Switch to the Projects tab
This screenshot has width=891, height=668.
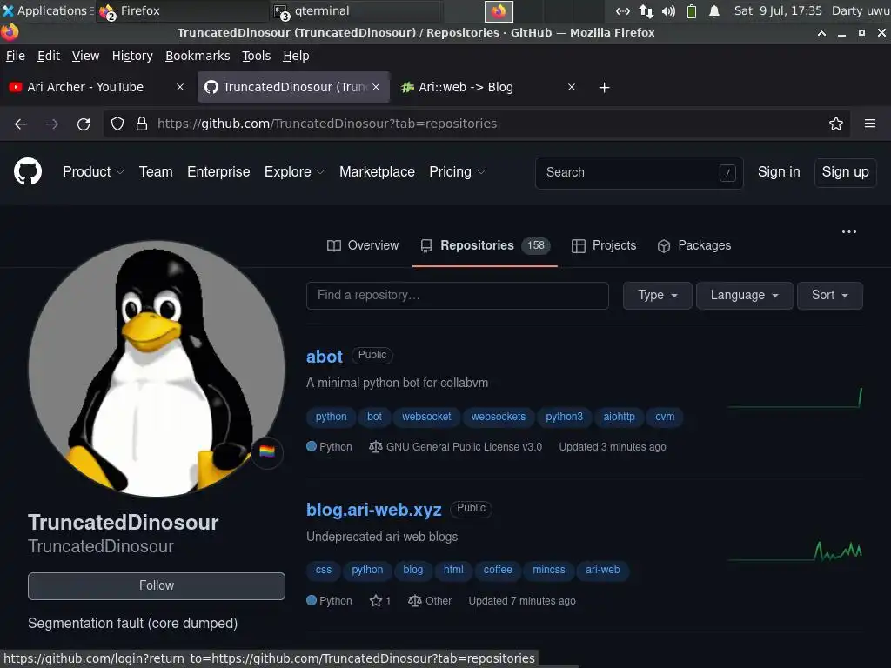coord(604,245)
